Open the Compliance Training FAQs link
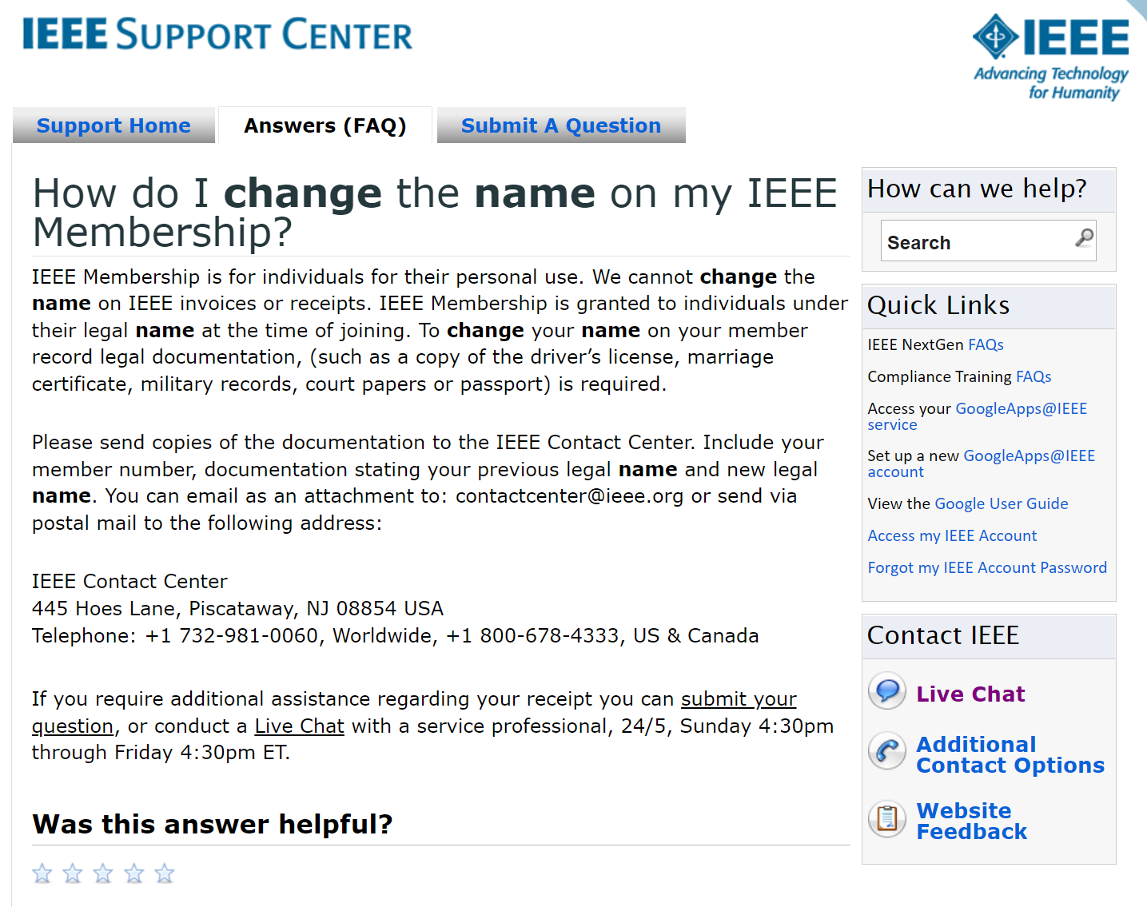Image resolution: width=1147 pixels, height=907 pixels. pos(1033,376)
